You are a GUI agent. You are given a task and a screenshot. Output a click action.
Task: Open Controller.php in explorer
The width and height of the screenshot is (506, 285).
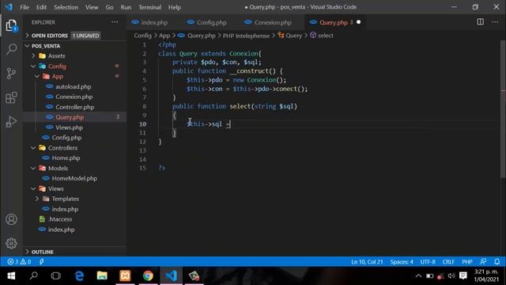pyautogui.click(x=75, y=107)
